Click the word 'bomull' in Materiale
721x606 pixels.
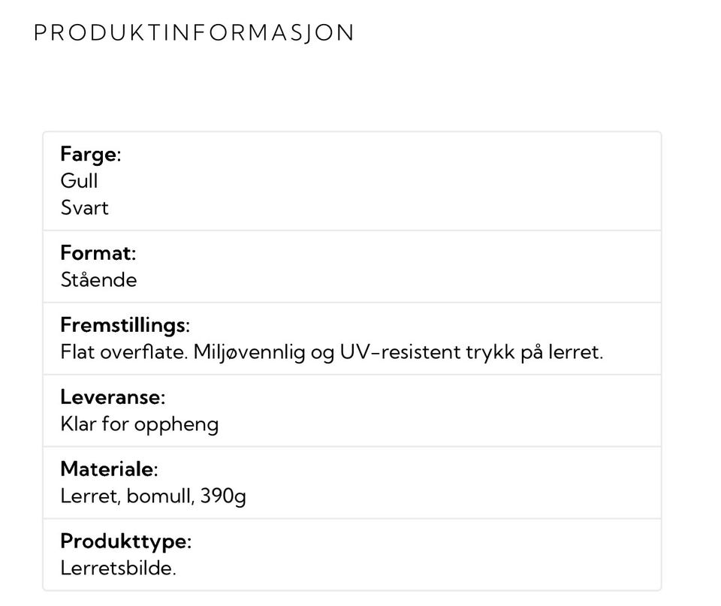[x=160, y=496]
